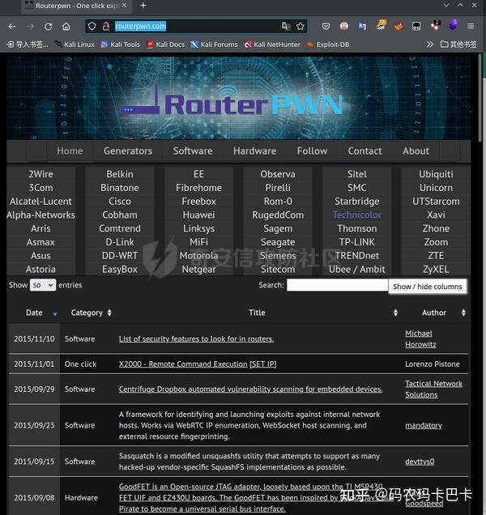The image size is (486, 515).
Task: Click the profile avatar toolbar icon
Action: pyautogui.click(x=344, y=26)
